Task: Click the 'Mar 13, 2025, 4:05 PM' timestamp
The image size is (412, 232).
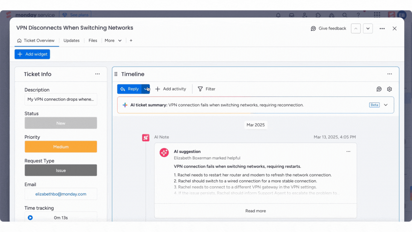Action: pyautogui.click(x=334, y=137)
